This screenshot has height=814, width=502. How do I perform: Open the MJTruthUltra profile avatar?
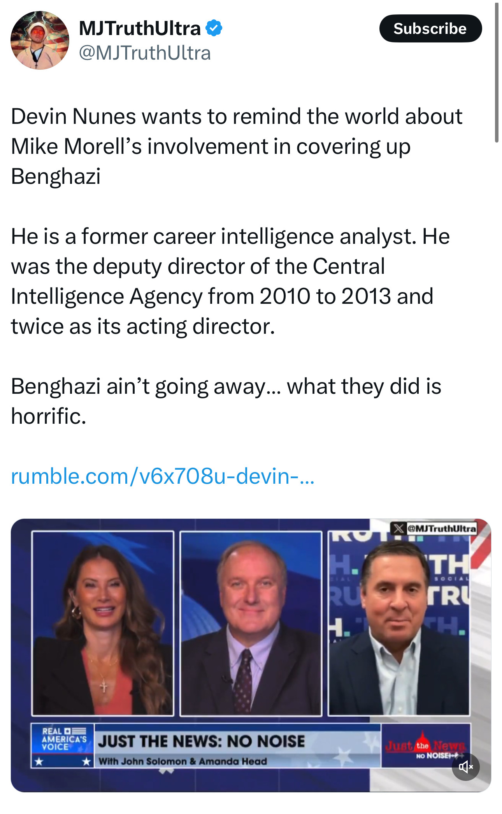coord(40,40)
